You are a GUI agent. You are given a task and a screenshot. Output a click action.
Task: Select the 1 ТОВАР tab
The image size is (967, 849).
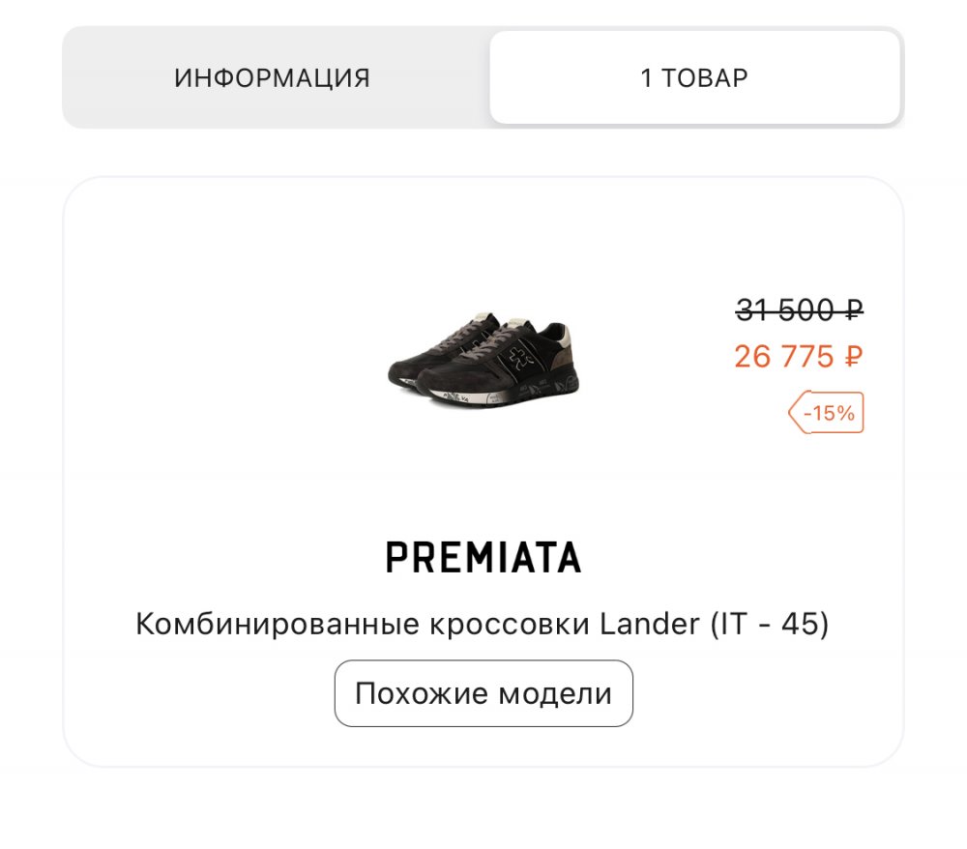click(x=694, y=78)
